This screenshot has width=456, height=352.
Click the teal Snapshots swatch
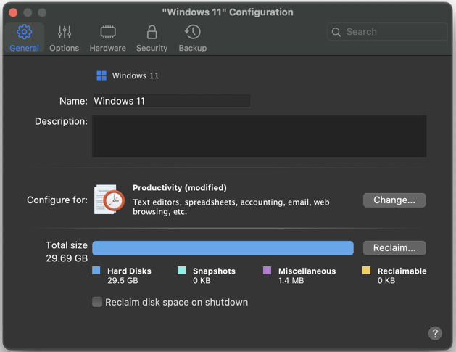coord(181,270)
